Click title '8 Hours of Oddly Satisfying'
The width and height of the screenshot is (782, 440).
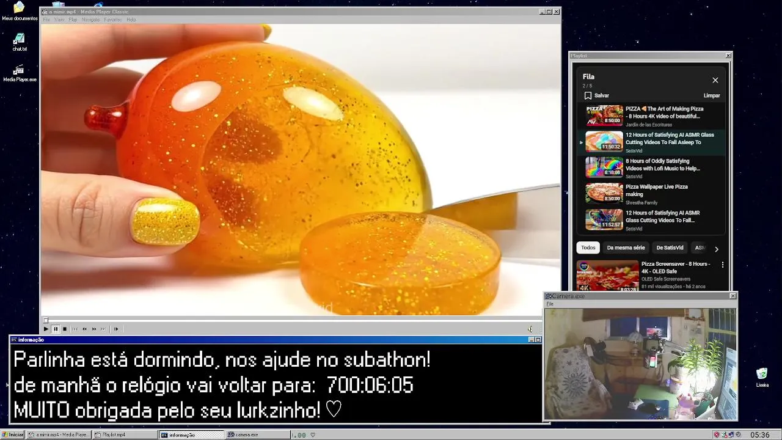pos(662,165)
